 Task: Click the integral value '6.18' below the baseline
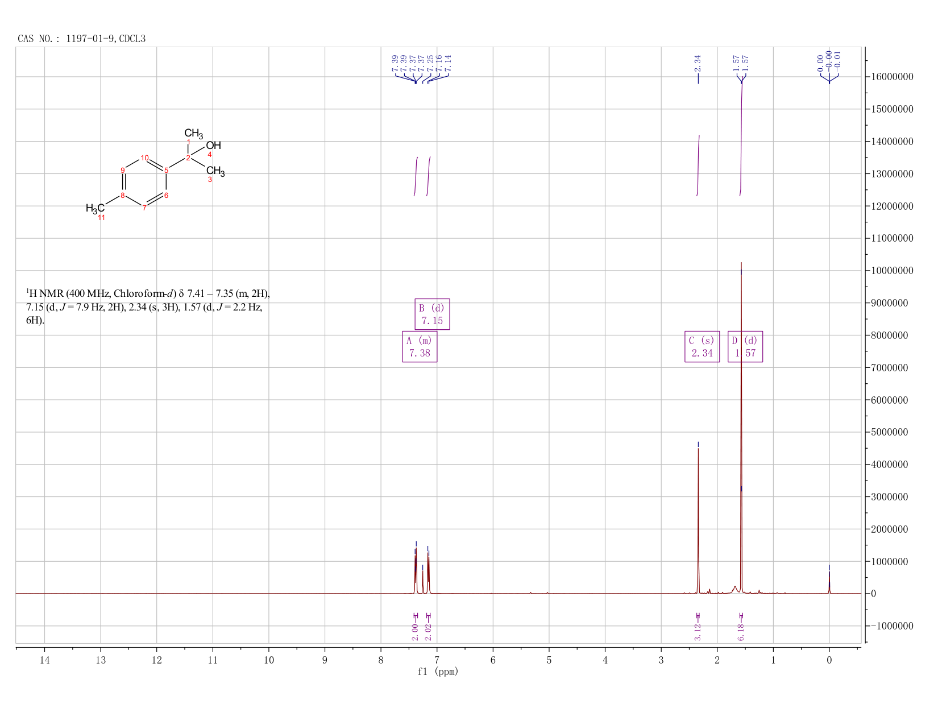pyautogui.click(x=741, y=632)
